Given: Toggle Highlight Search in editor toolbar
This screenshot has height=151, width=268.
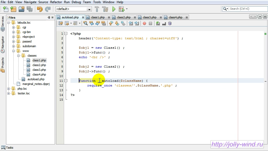Looking at the screenshot, I should click(x=104, y=23).
